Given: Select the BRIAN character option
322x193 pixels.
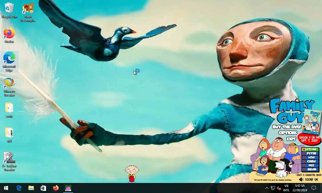Looking at the screenshot, I should (x=310, y=170).
